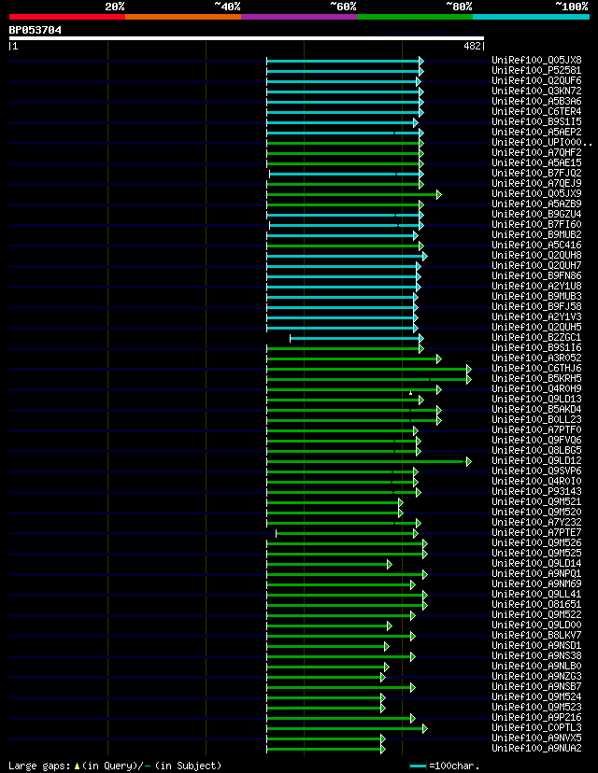
Task: Click the green ~80% legend color segment
Action: [x=415, y=17]
